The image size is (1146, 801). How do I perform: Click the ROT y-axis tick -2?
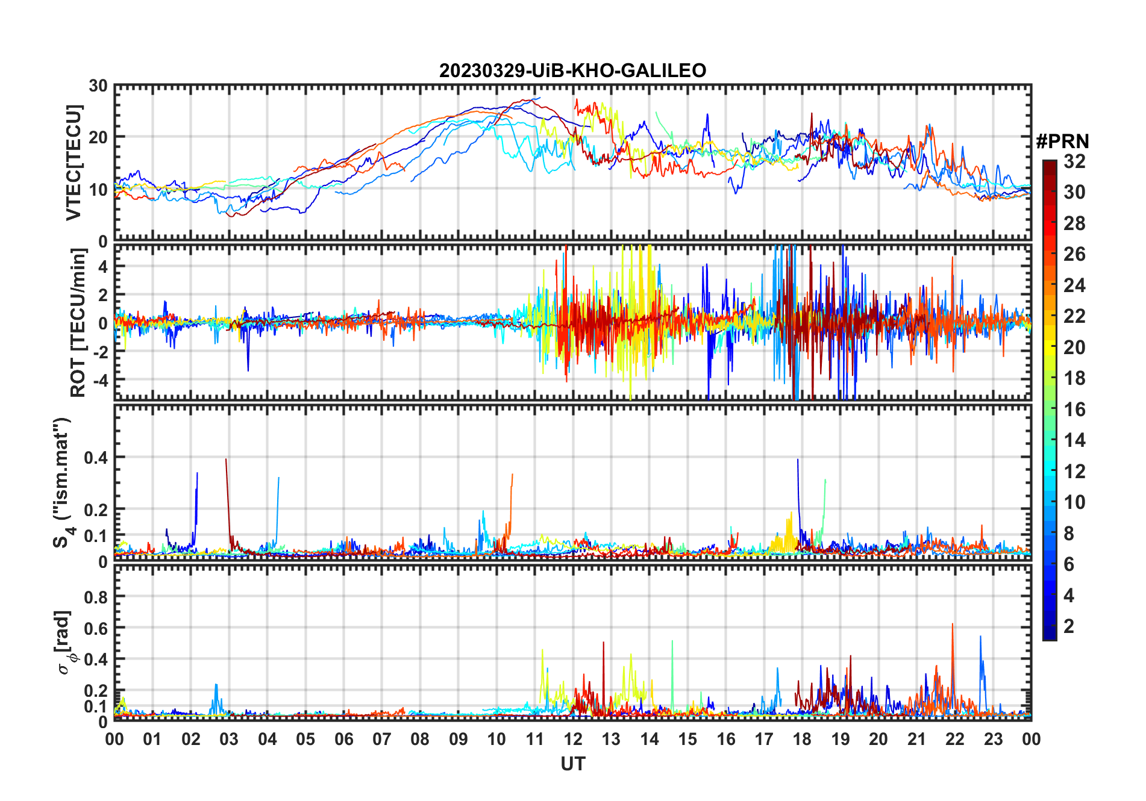click(x=100, y=352)
